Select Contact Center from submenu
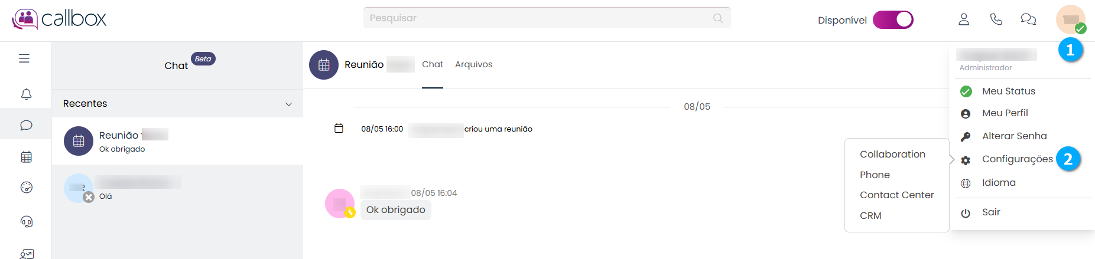This screenshot has height=259, width=1095. (x=896, y=195)
